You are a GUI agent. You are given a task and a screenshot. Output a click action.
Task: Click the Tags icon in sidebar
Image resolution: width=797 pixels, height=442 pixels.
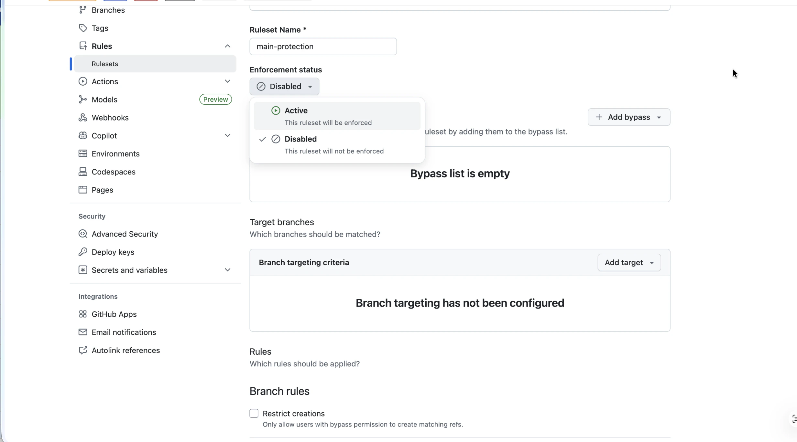coord(83,28)
